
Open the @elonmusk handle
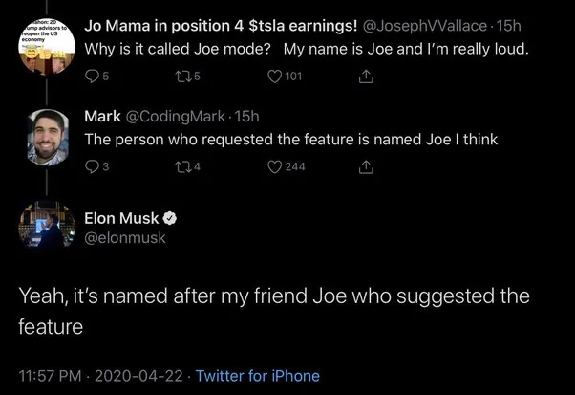[x=125, y=238]
